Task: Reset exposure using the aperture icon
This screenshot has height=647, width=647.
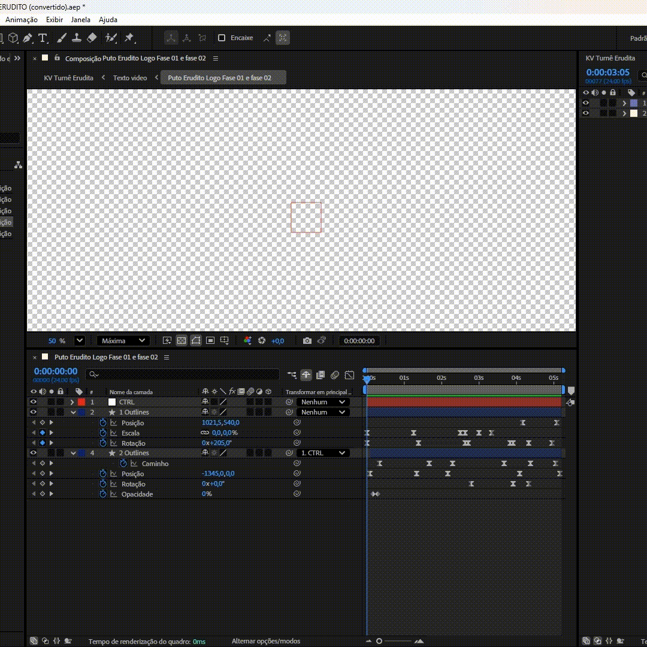Action: coord(262,341)
